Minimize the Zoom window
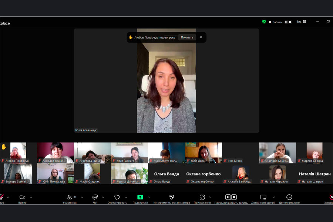This screenshot has height=222, width=333. click(x=317, y=21)
